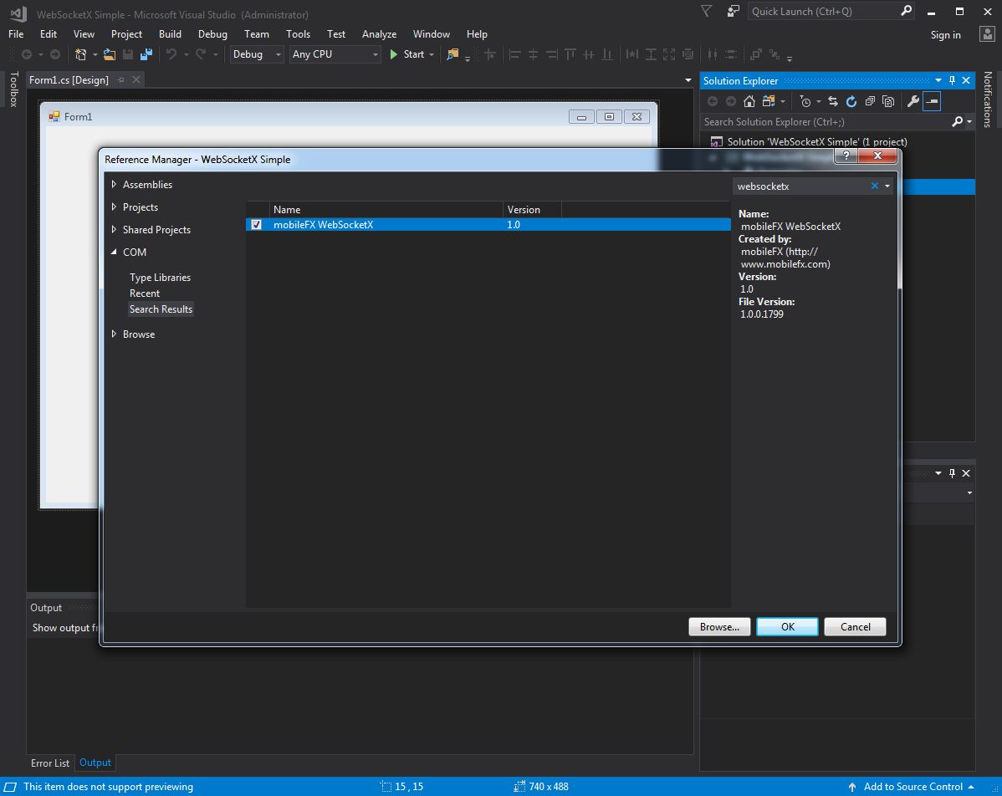This screenshot has height=796, width=1002.
Task: Click the Pending Changes Filter icon
Action: [805, 101]
